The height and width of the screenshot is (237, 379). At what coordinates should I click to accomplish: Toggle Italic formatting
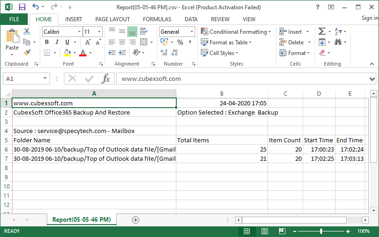[56, 43]
